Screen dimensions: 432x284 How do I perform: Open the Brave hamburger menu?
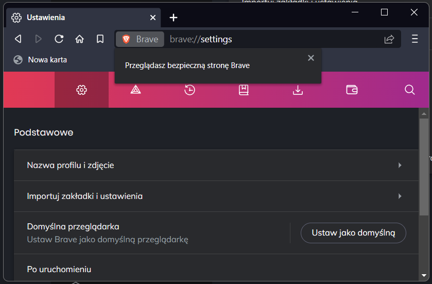(x=414, y=39)
